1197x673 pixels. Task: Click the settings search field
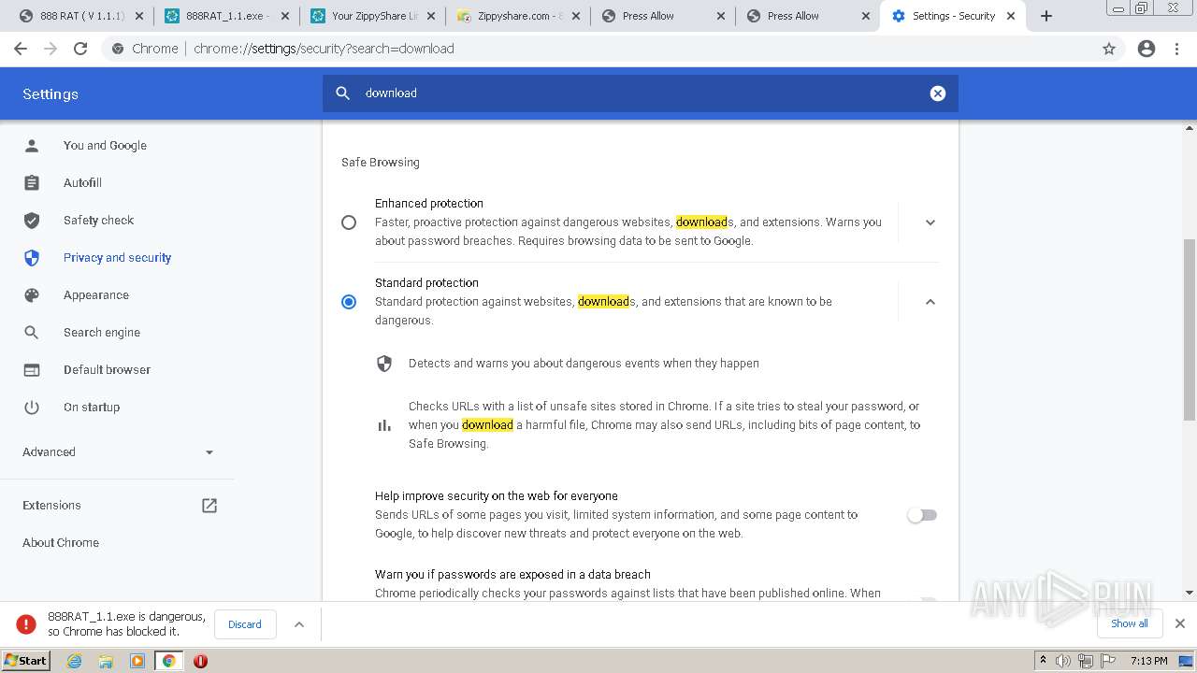tap(641, 93)
